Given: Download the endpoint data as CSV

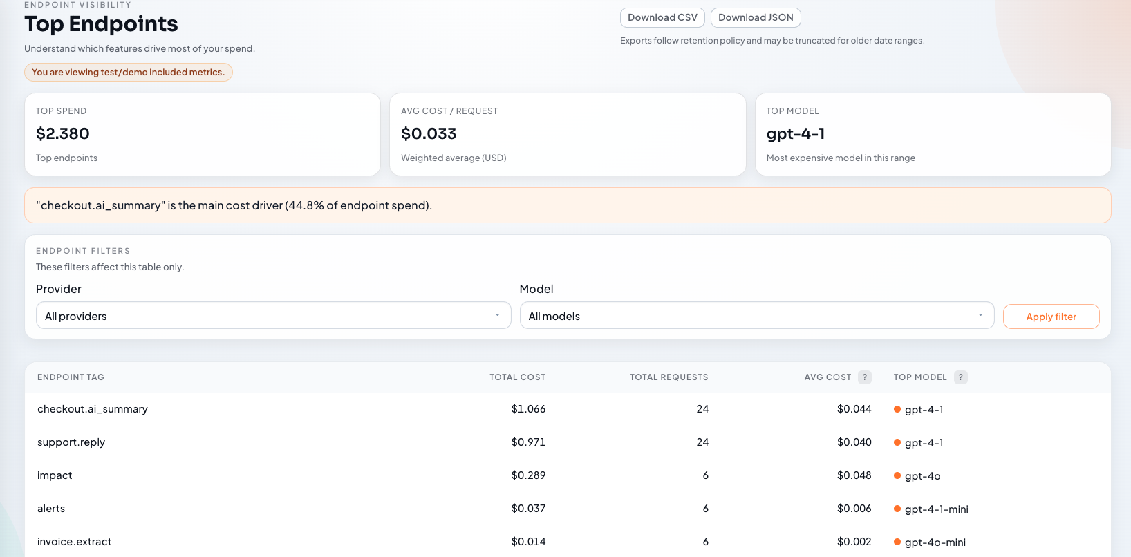Looking at the screenshot, I should pyautogui.click(x=662, y=17).
